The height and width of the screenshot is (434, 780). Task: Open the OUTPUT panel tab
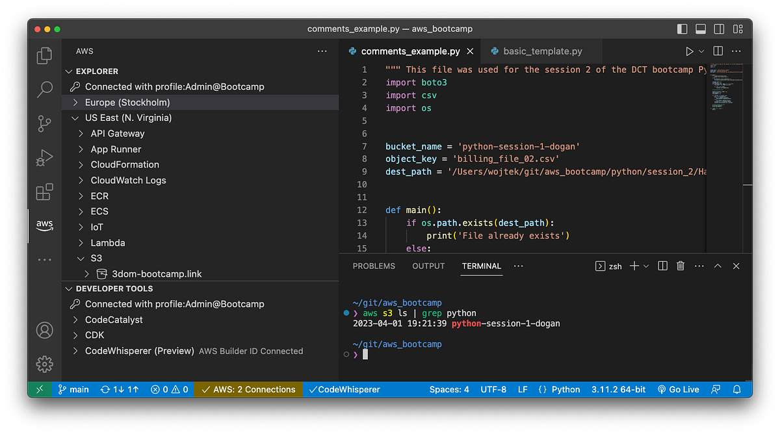tap(428, 266)
